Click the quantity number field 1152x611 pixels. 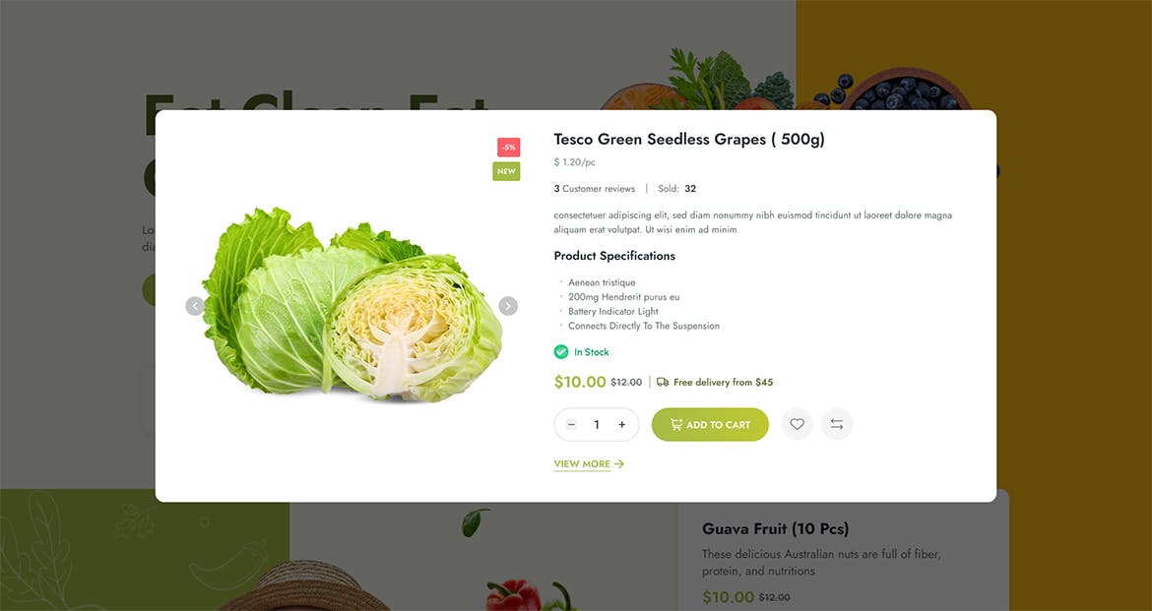click(x=597, y=425)
